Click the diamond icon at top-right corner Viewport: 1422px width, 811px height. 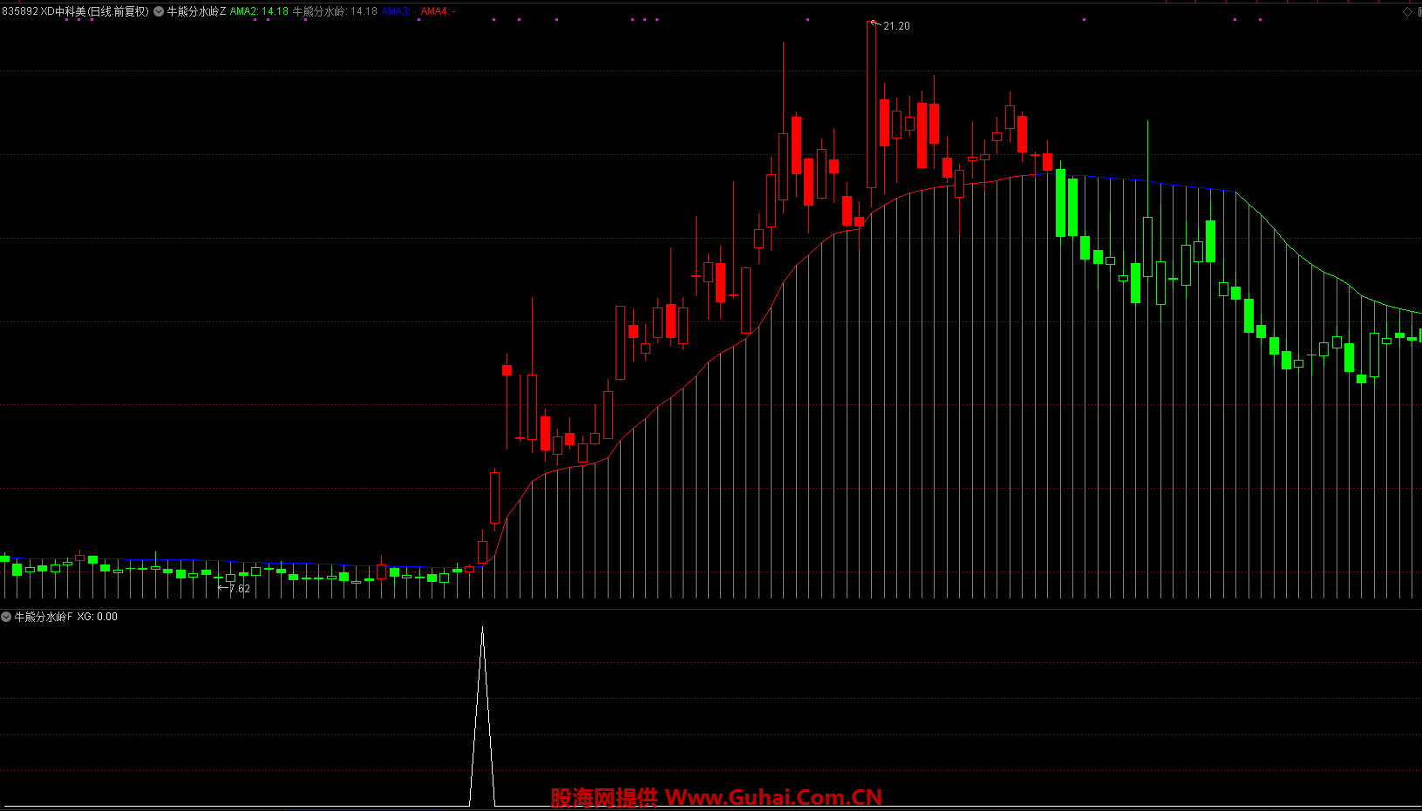[x=1407, y=11]
